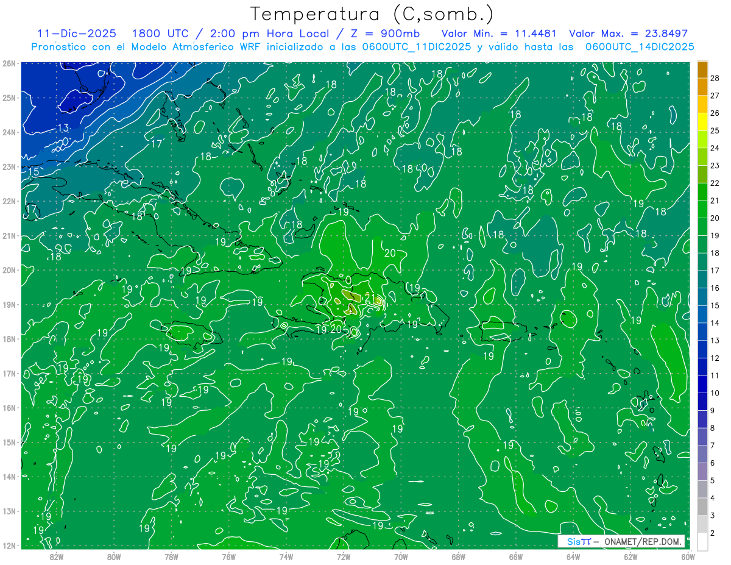Click the 62W longitude axis label
This screenshot has height=565, width=731.
click(630, 556)
